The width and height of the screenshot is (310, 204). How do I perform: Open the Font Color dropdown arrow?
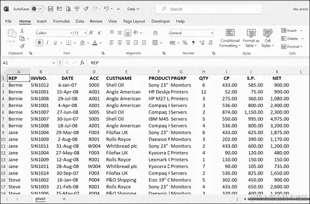(100, 43)
